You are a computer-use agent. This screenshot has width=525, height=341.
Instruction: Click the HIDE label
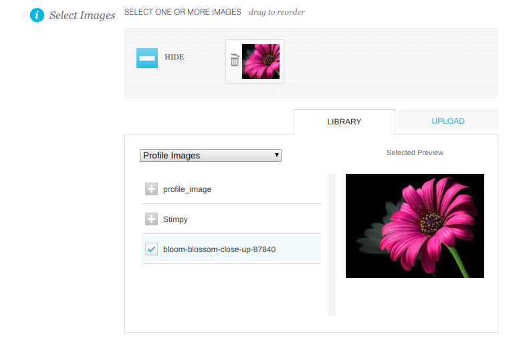click(174, 57)
